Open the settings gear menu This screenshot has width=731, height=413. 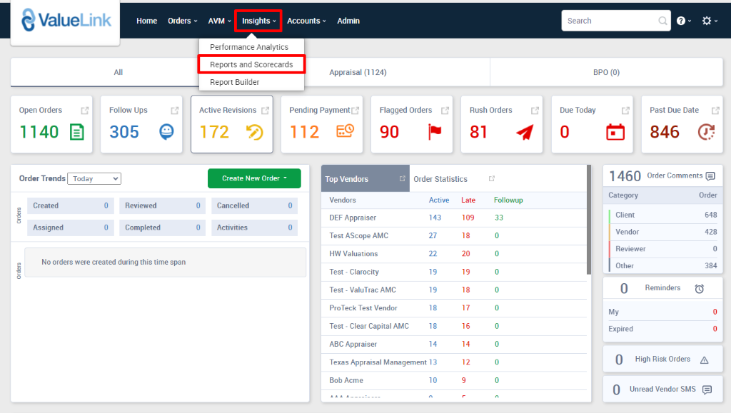[709, 21]
